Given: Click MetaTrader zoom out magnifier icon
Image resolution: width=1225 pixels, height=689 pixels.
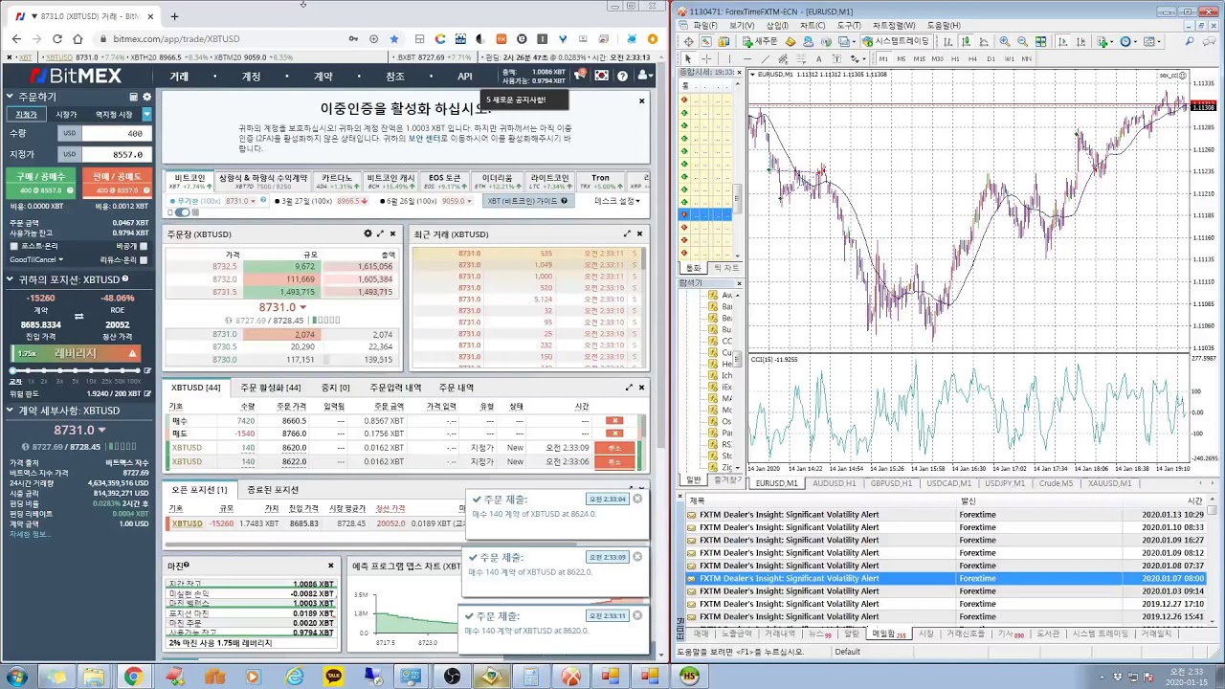Looking at the screenshot, I should coord(1022,42).
